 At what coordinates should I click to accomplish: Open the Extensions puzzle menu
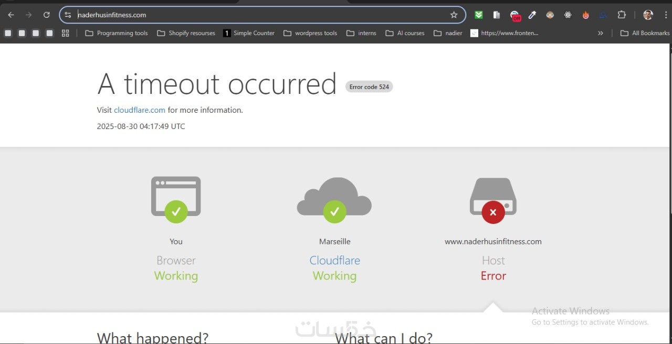622,15
